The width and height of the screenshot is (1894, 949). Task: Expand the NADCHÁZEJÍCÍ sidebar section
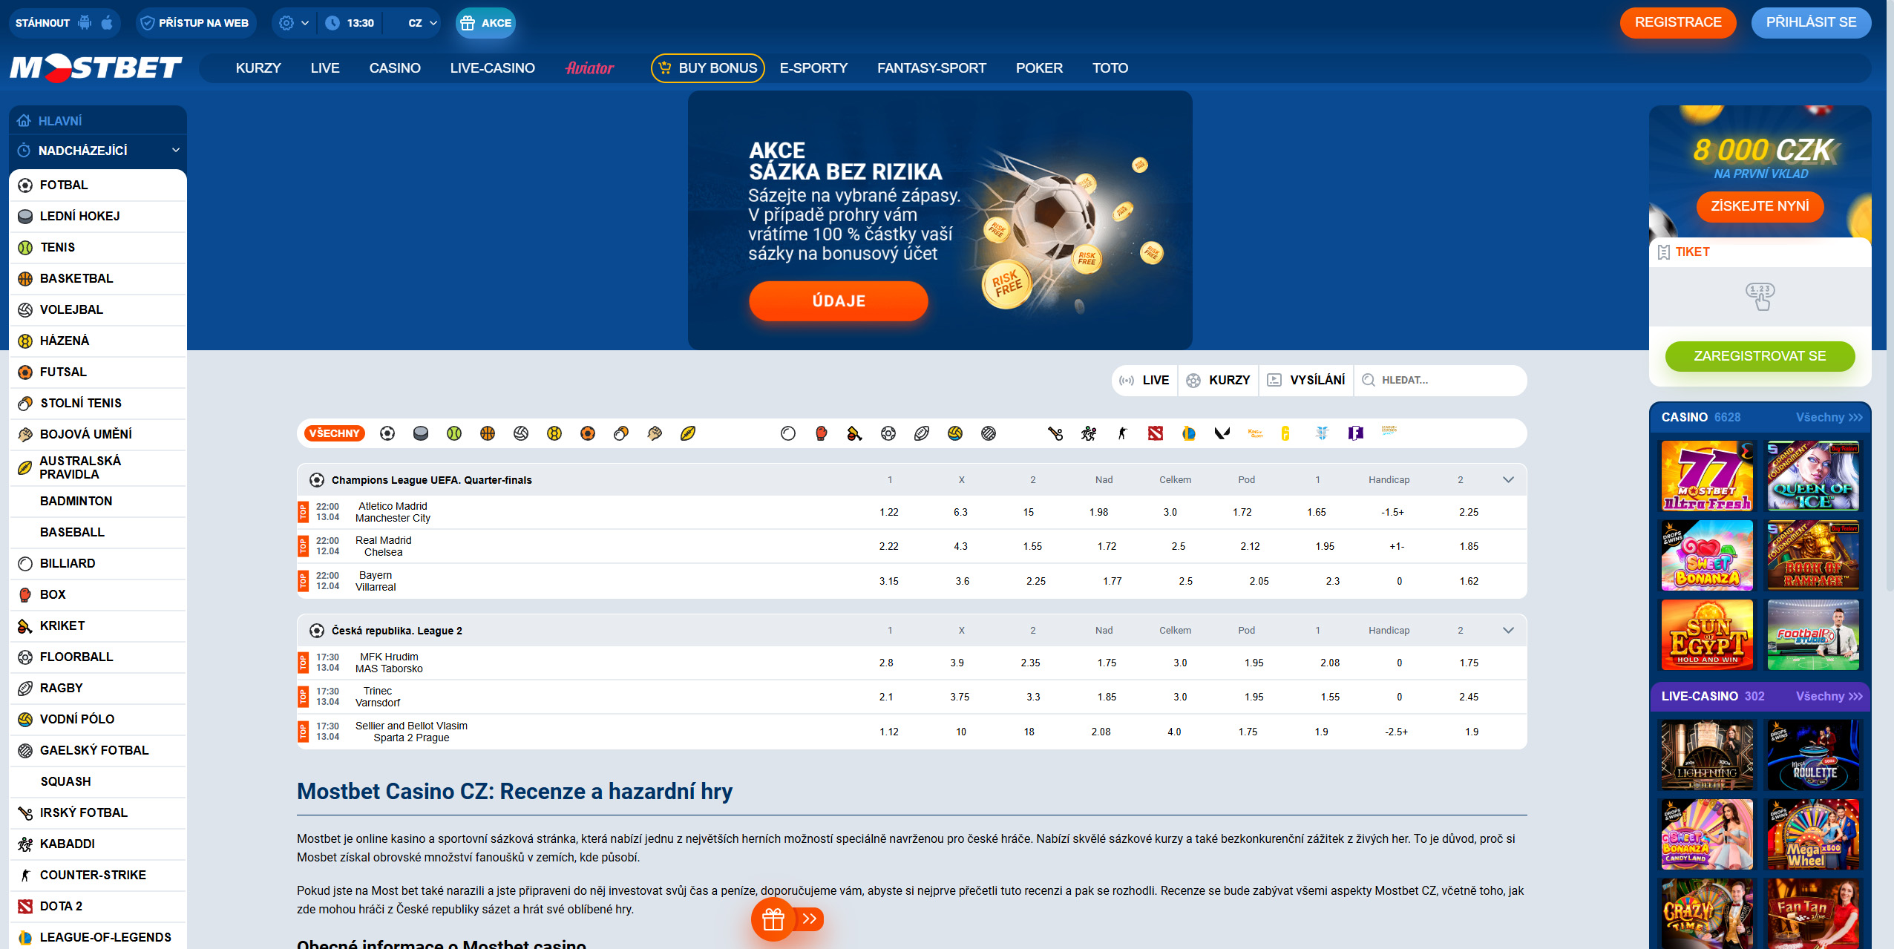98,151
